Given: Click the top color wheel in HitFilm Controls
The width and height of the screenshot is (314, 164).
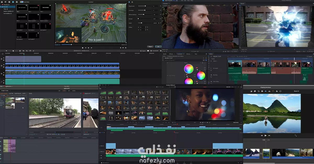Looking at the screenshot, I should tap(189, 69).
